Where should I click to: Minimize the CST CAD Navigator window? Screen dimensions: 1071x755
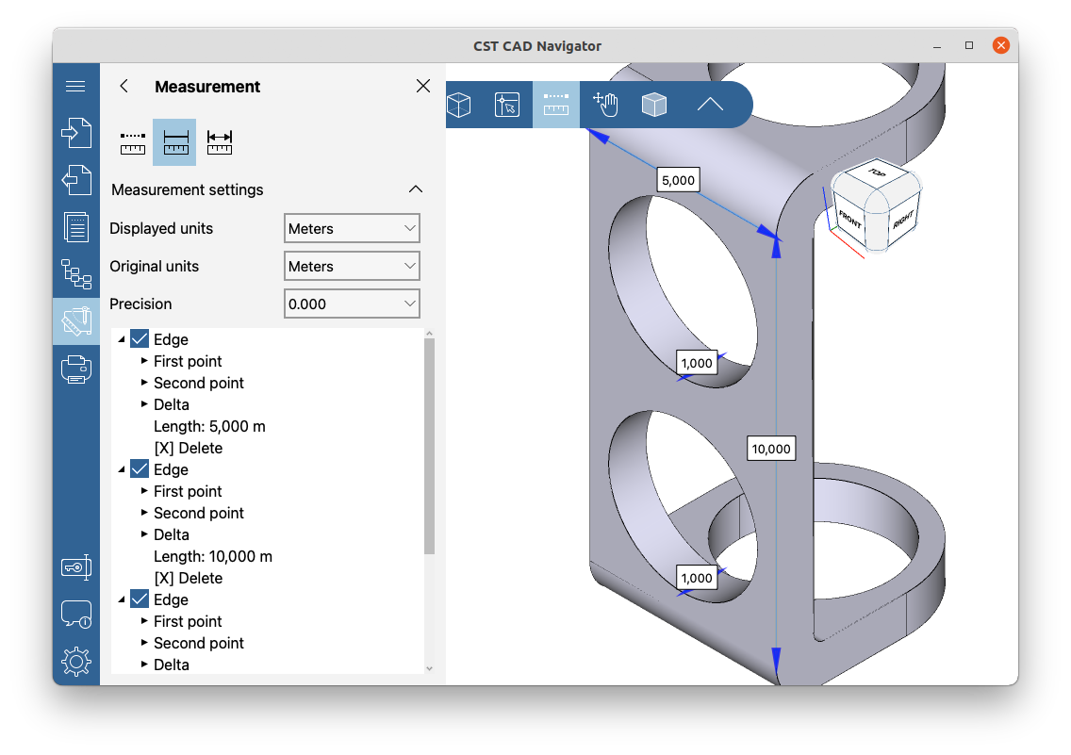(x=937, y=46)
